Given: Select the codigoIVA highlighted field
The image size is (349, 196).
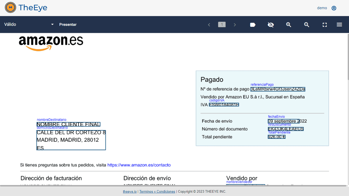Looking at the screenshot, I should [x=224, y=105].
